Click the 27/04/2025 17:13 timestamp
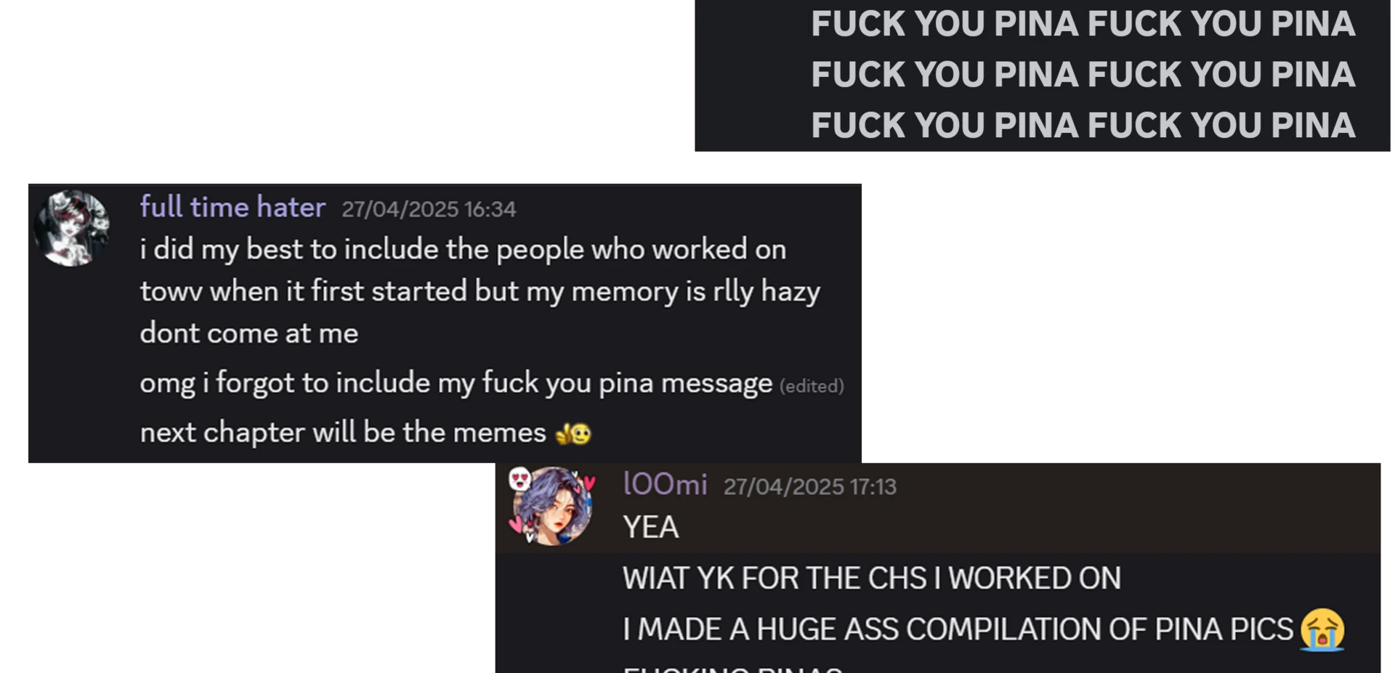The height and width of the screenshot is (673, 1395). [x=810, y=486]
